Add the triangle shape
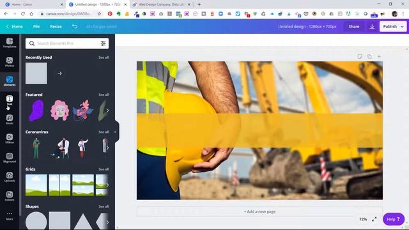 point(83,222)
